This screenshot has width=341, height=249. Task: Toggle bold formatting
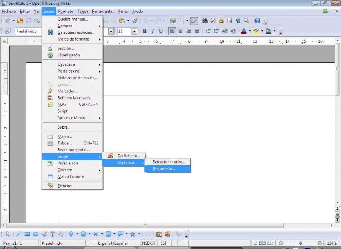point(144,31)
